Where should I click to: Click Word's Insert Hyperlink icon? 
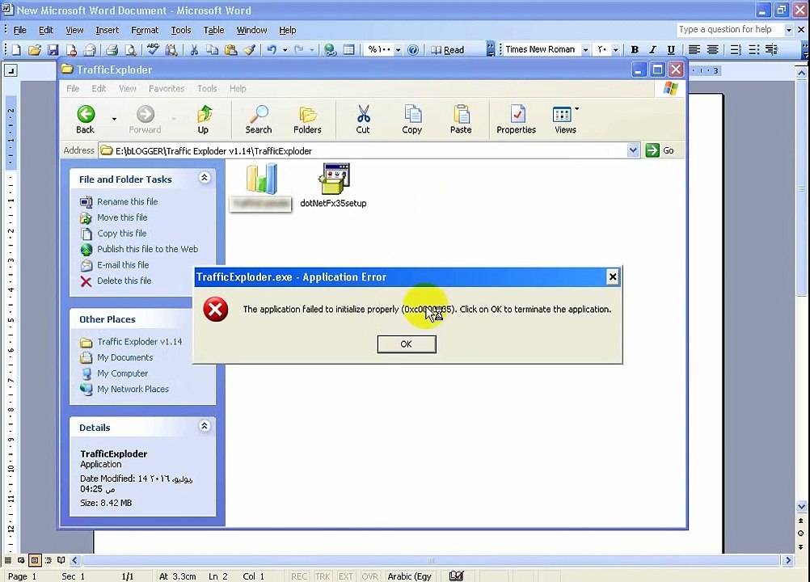click(x=330, y=49)
